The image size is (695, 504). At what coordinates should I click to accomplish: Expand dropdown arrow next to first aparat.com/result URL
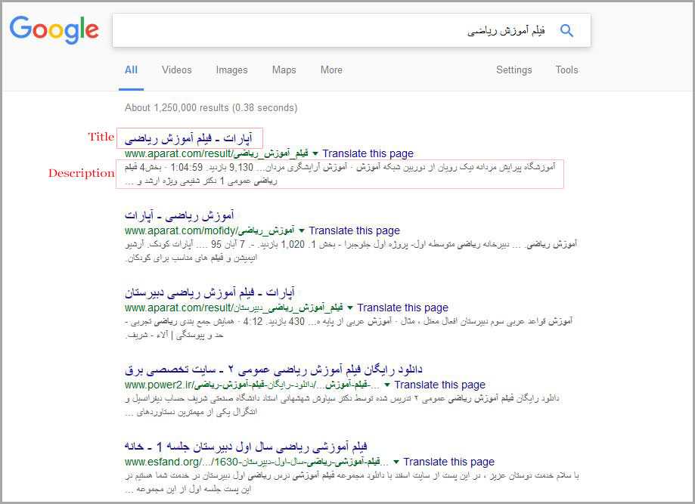(x=315, y=153)
